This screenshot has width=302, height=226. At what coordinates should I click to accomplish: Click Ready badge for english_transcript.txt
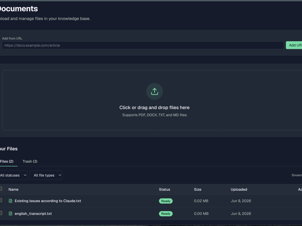(165, 214)
